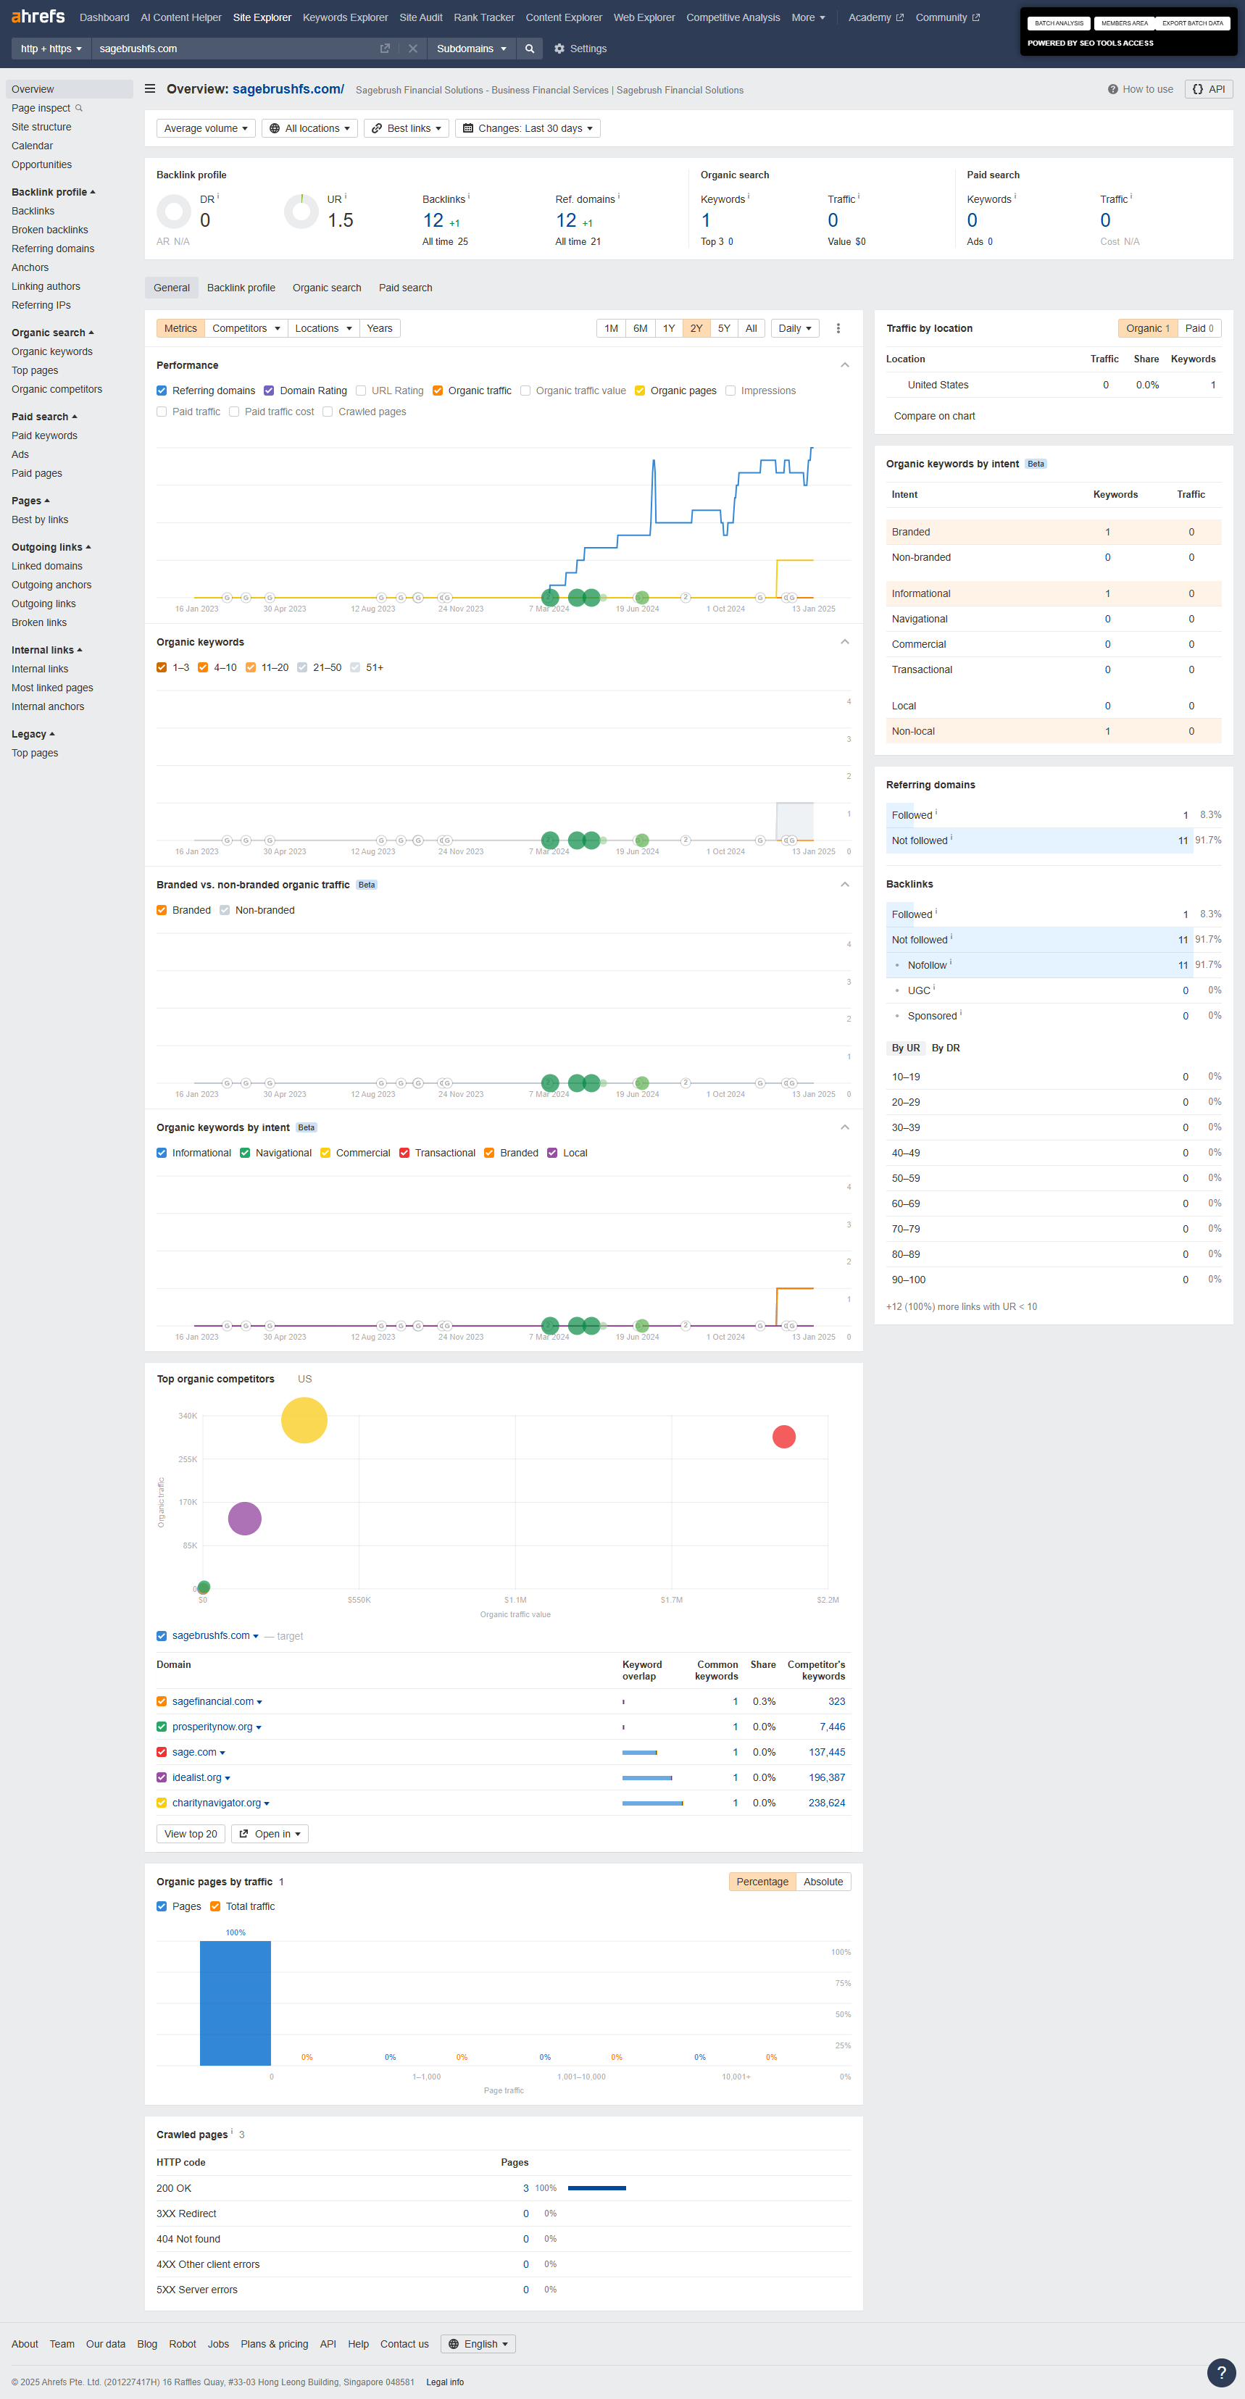Image resolution: width=1245 pixels, height=2399 pixels.
Task: Expand the Changes: Last 30 days dropdown
Action: click(x=527, y=128)
